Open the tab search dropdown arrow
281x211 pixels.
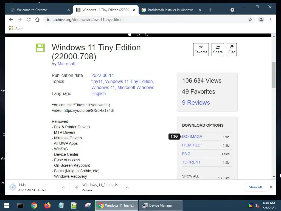(232, 10)
